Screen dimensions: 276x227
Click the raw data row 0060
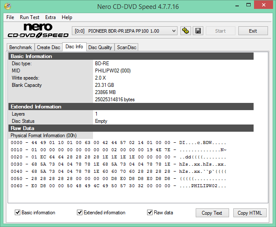pos(118,186)
